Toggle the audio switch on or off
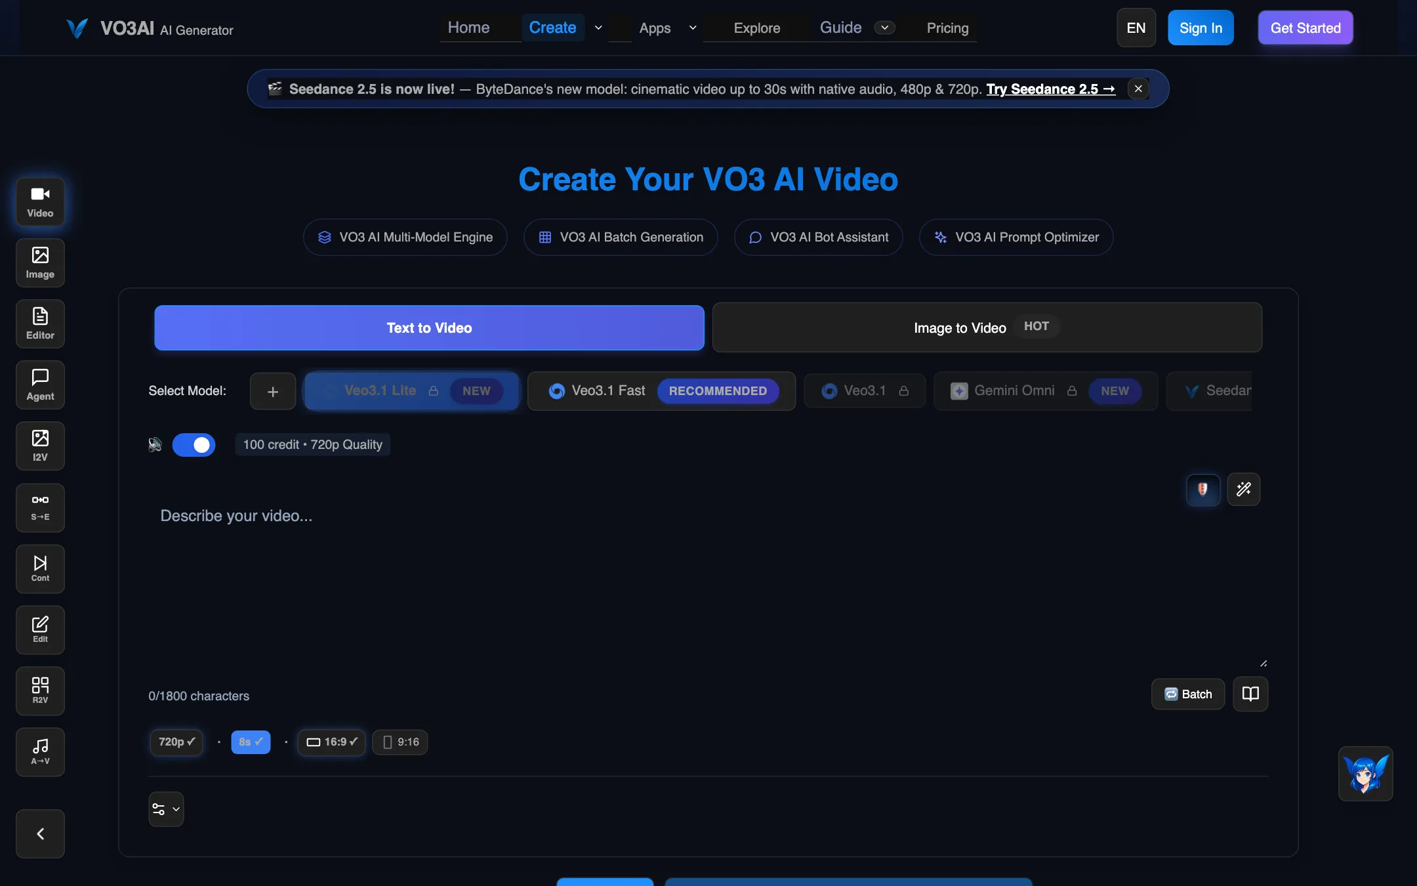The image size is (1417, 886). click(194, 444)
